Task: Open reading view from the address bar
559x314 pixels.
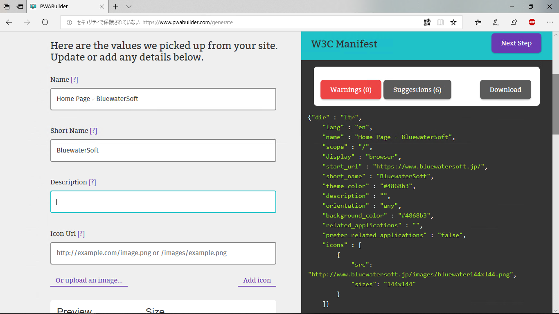Action: tap(440, 22)
